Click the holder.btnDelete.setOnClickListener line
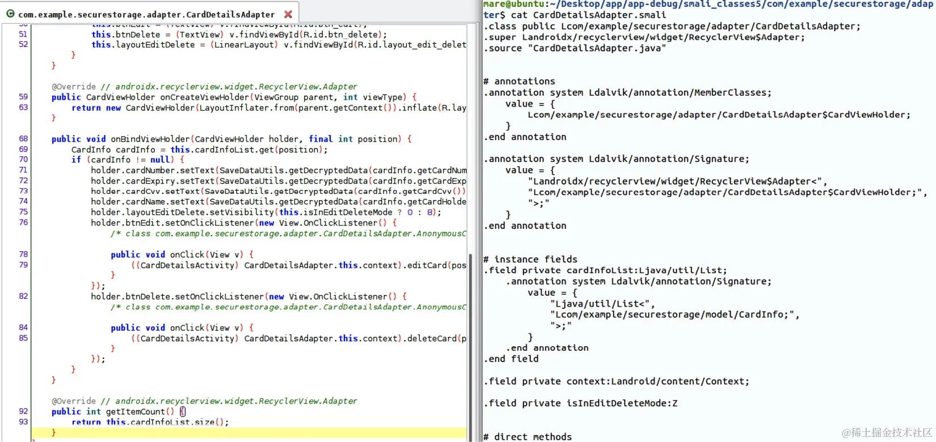This screenshot has height=442, width=936. tap(249, 296)
